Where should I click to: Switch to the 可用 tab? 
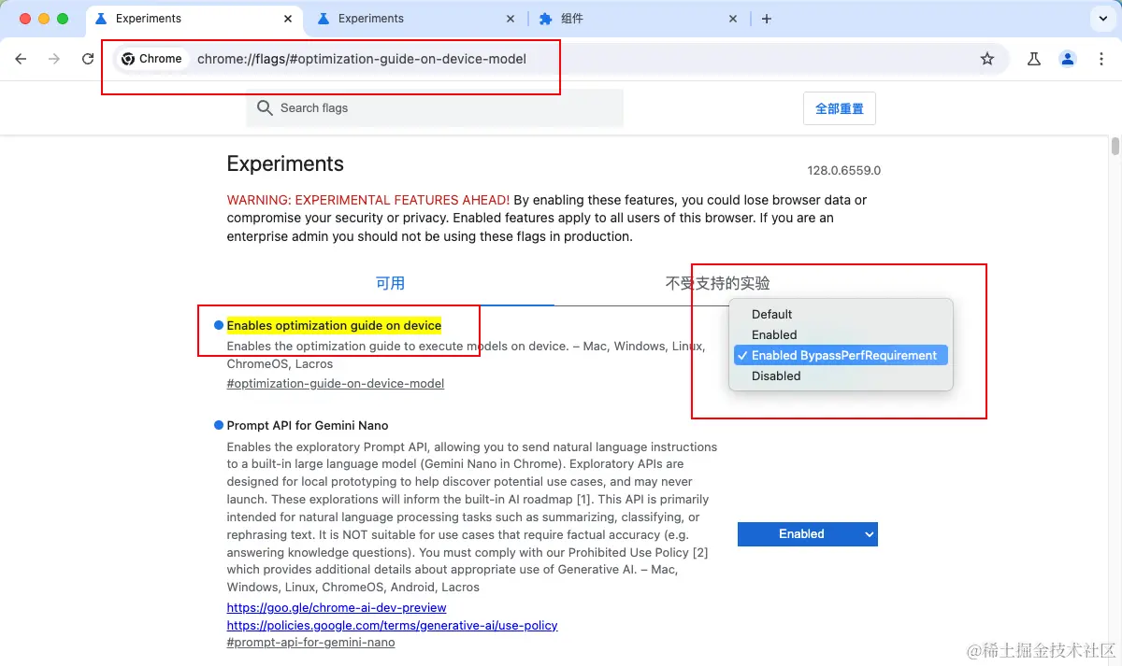(x=390, y=283)
